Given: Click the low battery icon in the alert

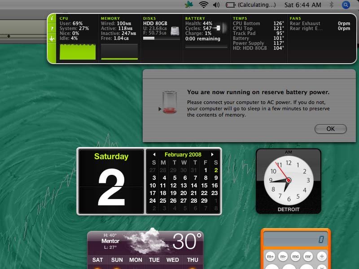Looking at the screenshot, I should pyautogui.click(x=170, y=102).
